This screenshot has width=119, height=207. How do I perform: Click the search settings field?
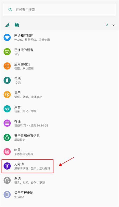pyautogui.click(x=59, y=10)
